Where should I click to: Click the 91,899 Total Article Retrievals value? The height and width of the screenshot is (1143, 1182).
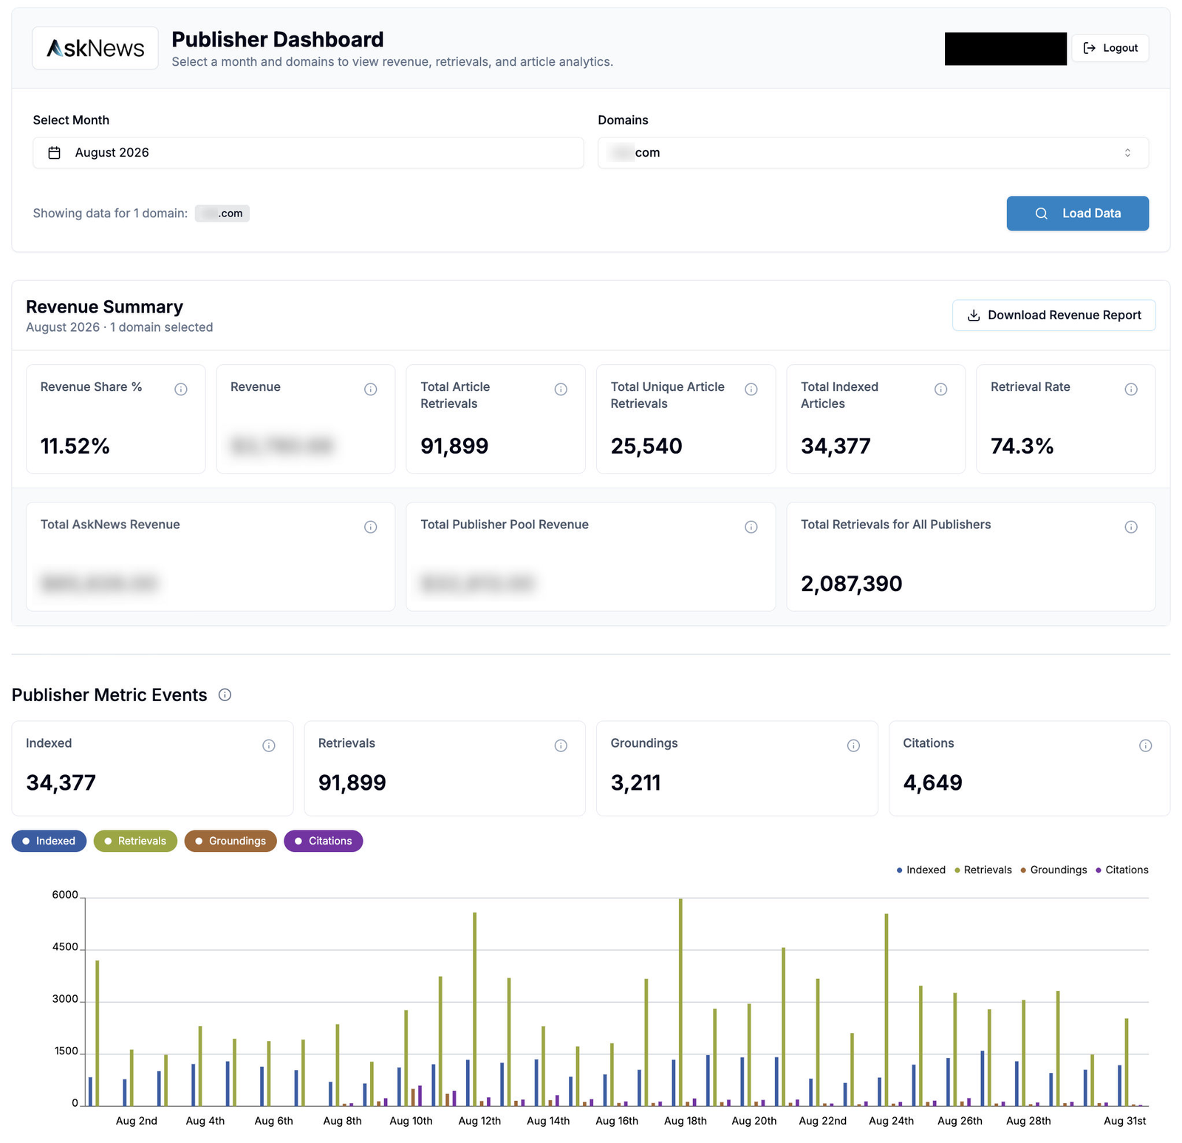click(x=454, y=446)
